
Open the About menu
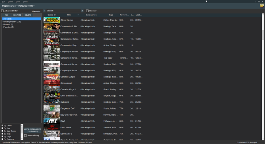pos(26,2)
